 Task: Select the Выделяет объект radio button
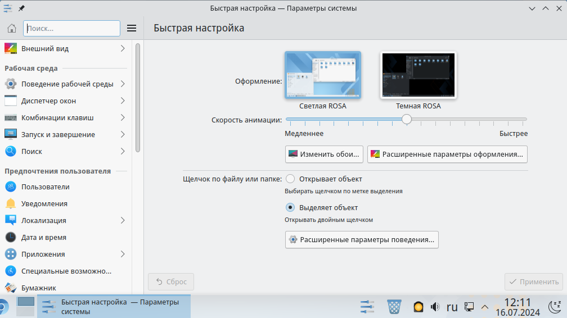290,207
